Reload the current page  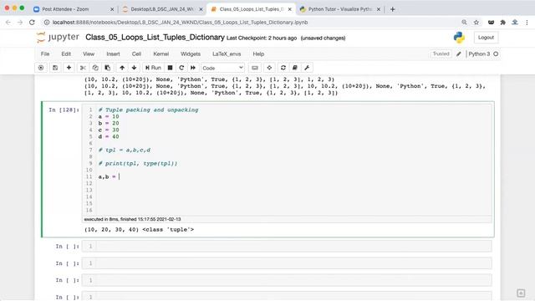(32, 23)
